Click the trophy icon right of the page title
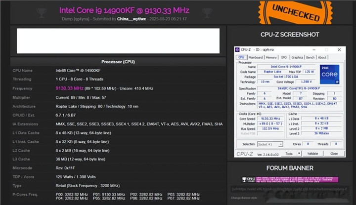Screen dimensions: 356x205 click(207, 13)
